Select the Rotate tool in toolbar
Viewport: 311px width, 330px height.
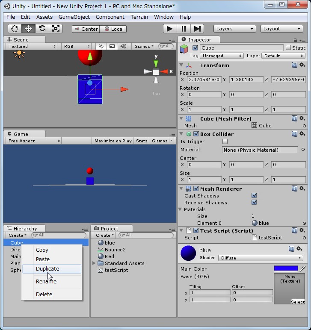[x=42, y=29]
